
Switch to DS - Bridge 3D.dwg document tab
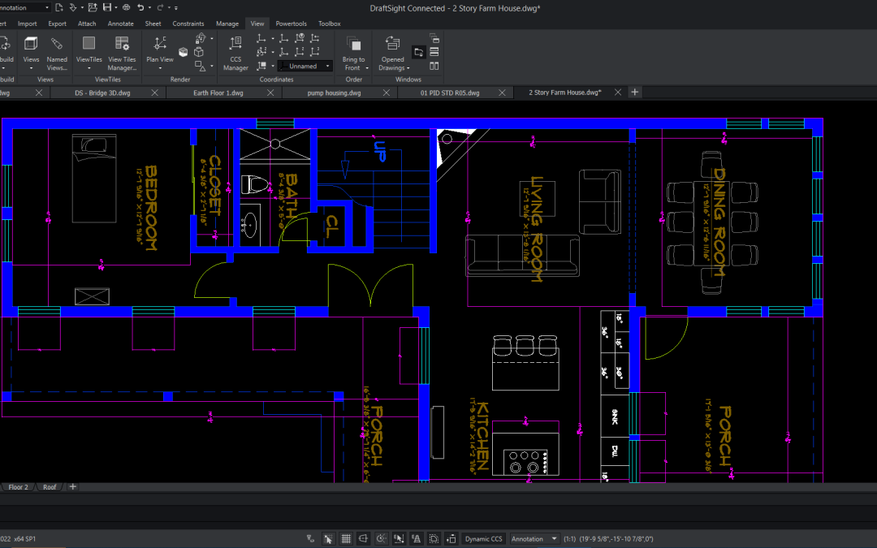click(102, 93)
